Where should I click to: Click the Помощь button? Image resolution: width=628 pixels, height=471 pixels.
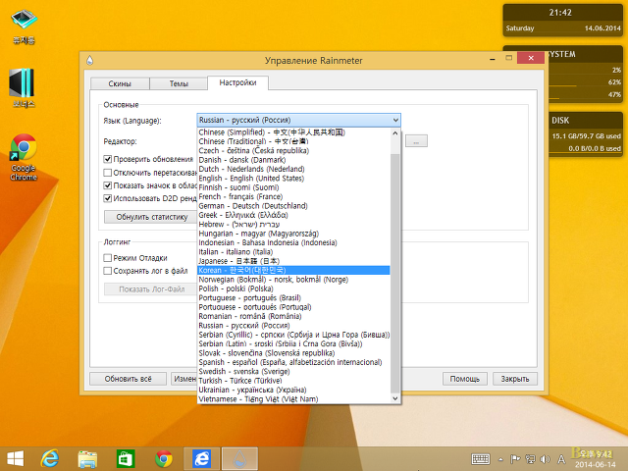[x=464, y=379]
